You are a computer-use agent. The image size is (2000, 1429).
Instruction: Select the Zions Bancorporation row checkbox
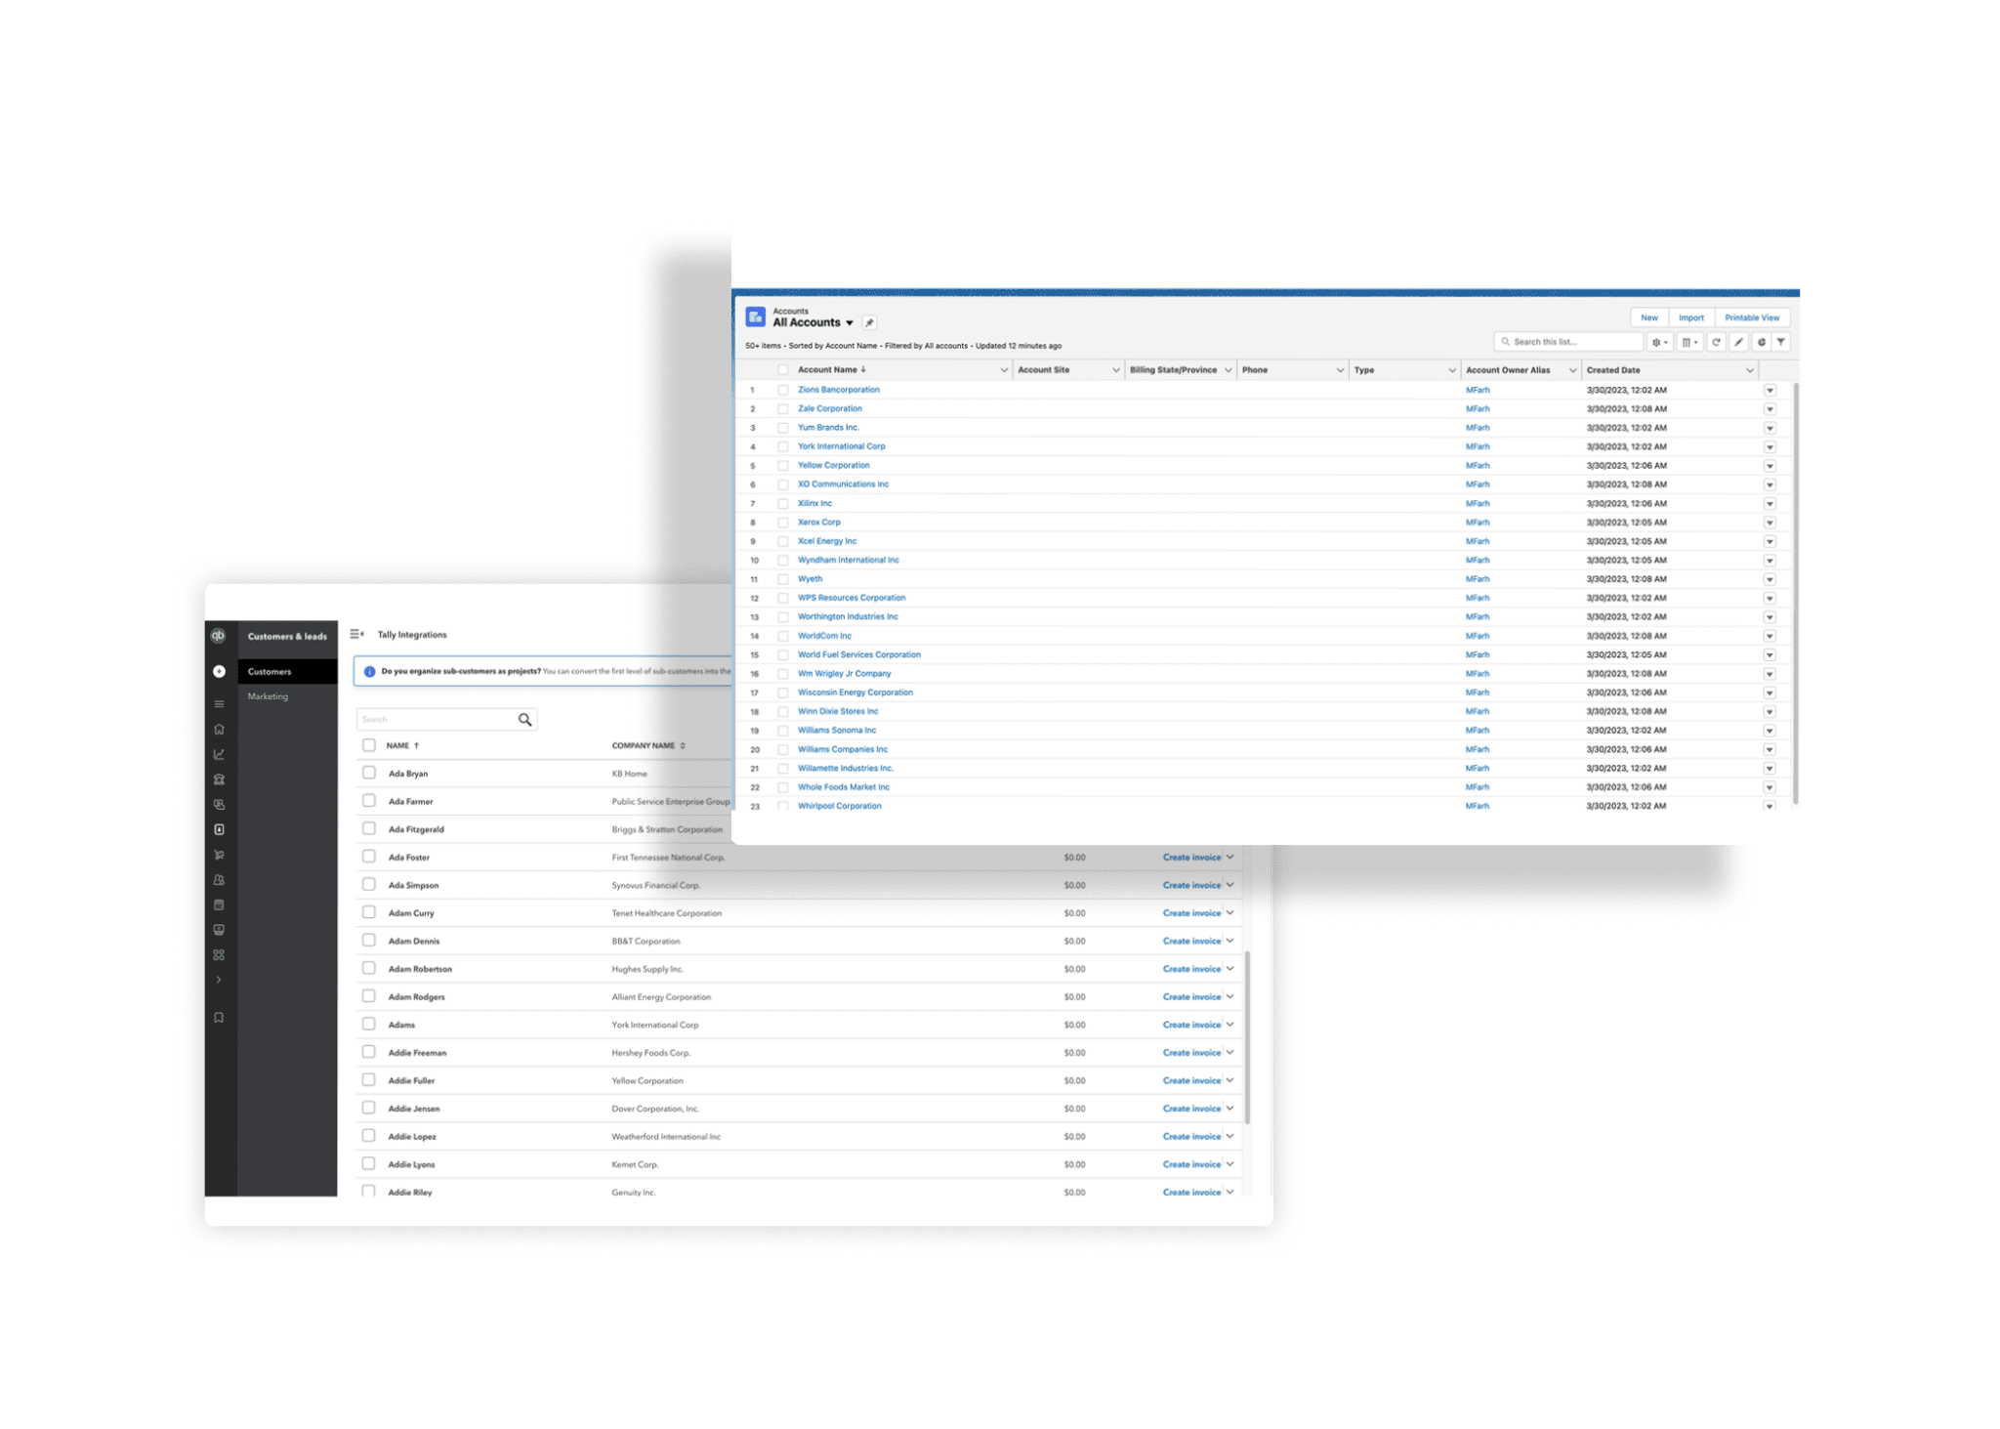pos(782,390)
